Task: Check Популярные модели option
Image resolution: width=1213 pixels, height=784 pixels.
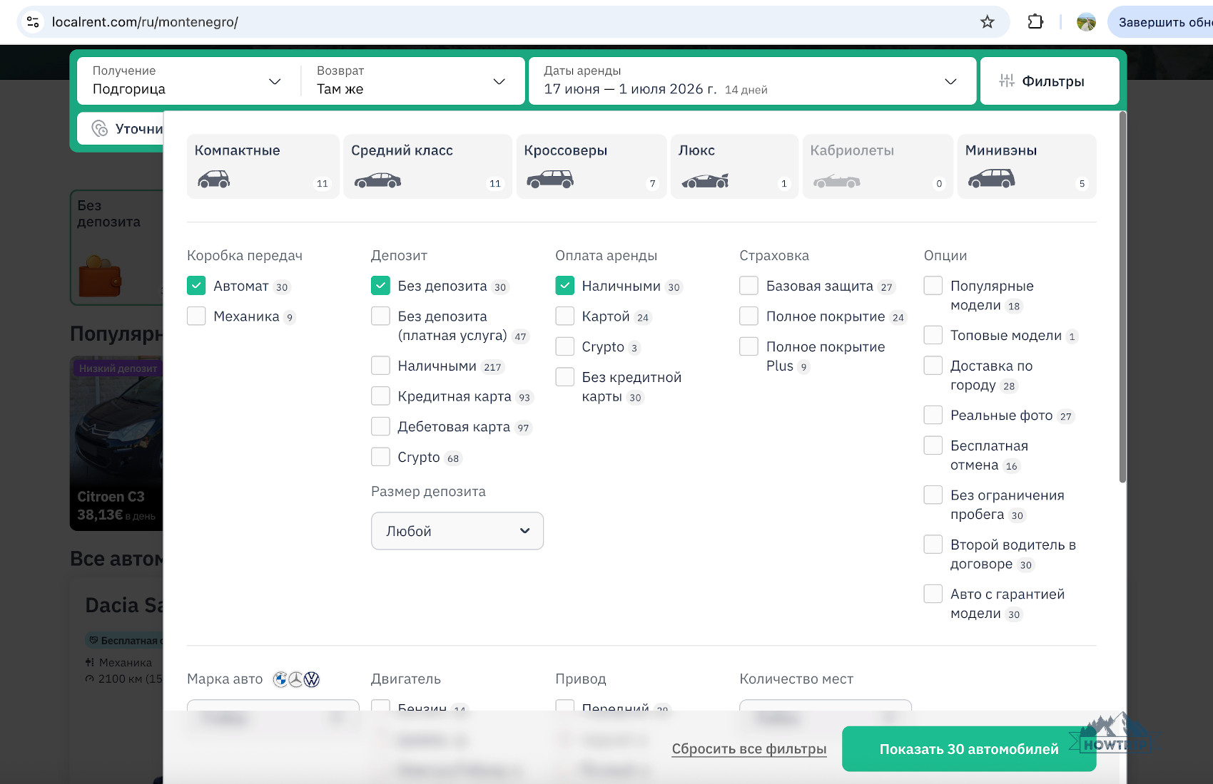Action: tap(933, 285)
